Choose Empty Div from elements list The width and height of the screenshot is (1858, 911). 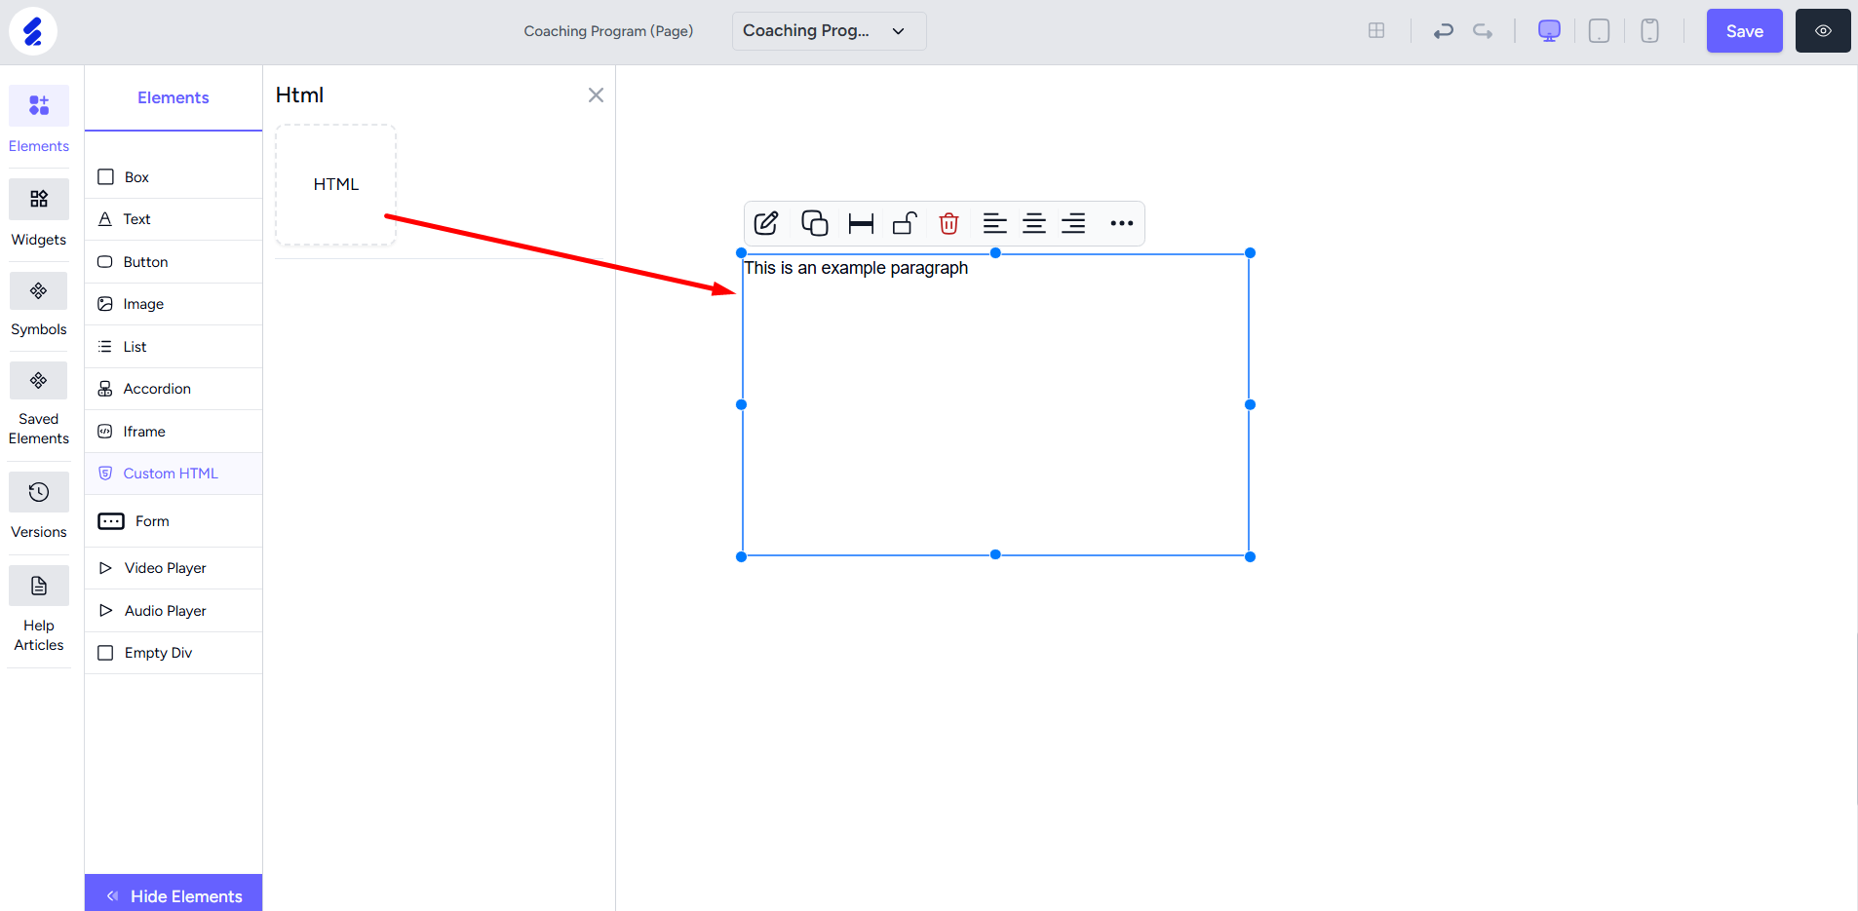174,653
